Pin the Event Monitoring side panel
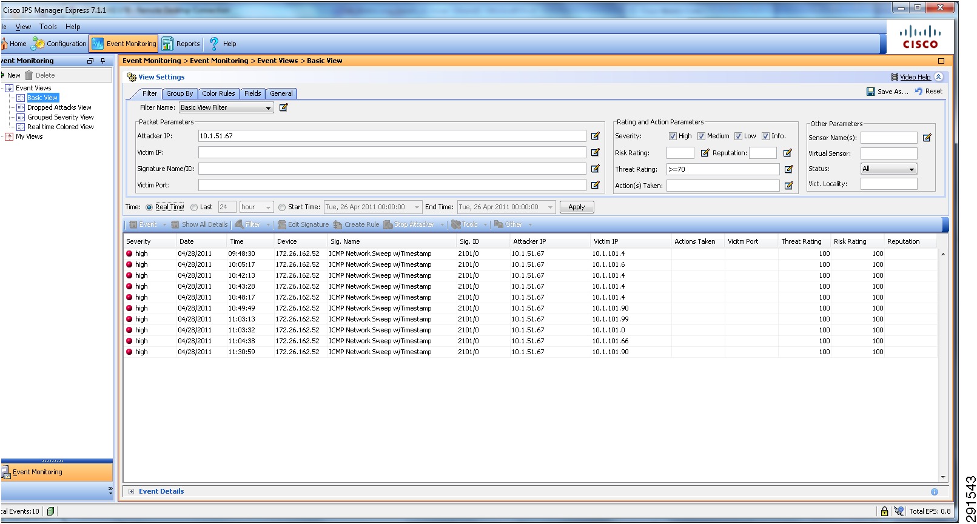977x524 pixels. pos(103,61)
